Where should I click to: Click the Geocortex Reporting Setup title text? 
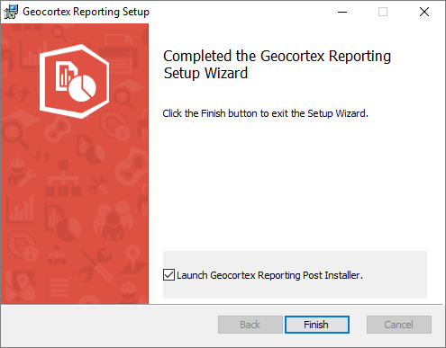pyautogui.click(x=86, y=12)
